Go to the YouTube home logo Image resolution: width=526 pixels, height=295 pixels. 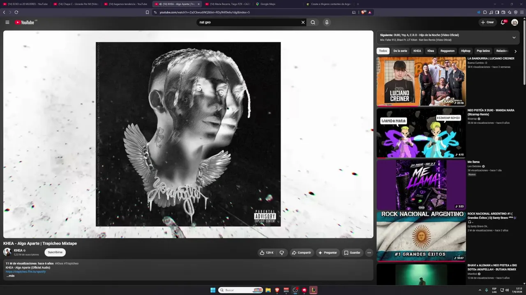(x=25, y=22)
